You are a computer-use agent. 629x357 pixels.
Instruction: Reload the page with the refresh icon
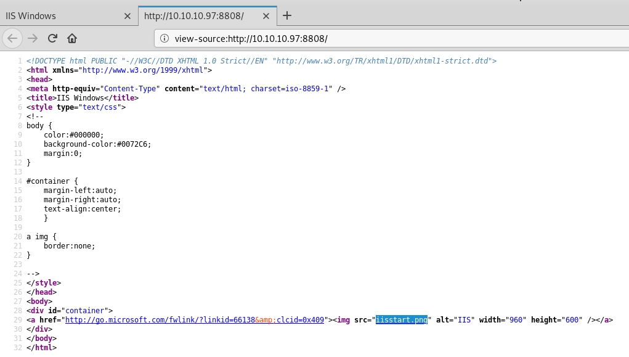52,39
